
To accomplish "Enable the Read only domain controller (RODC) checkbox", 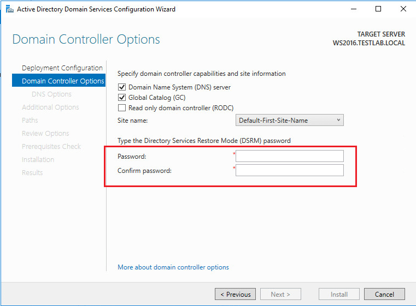I will click(x=122, y=108).
